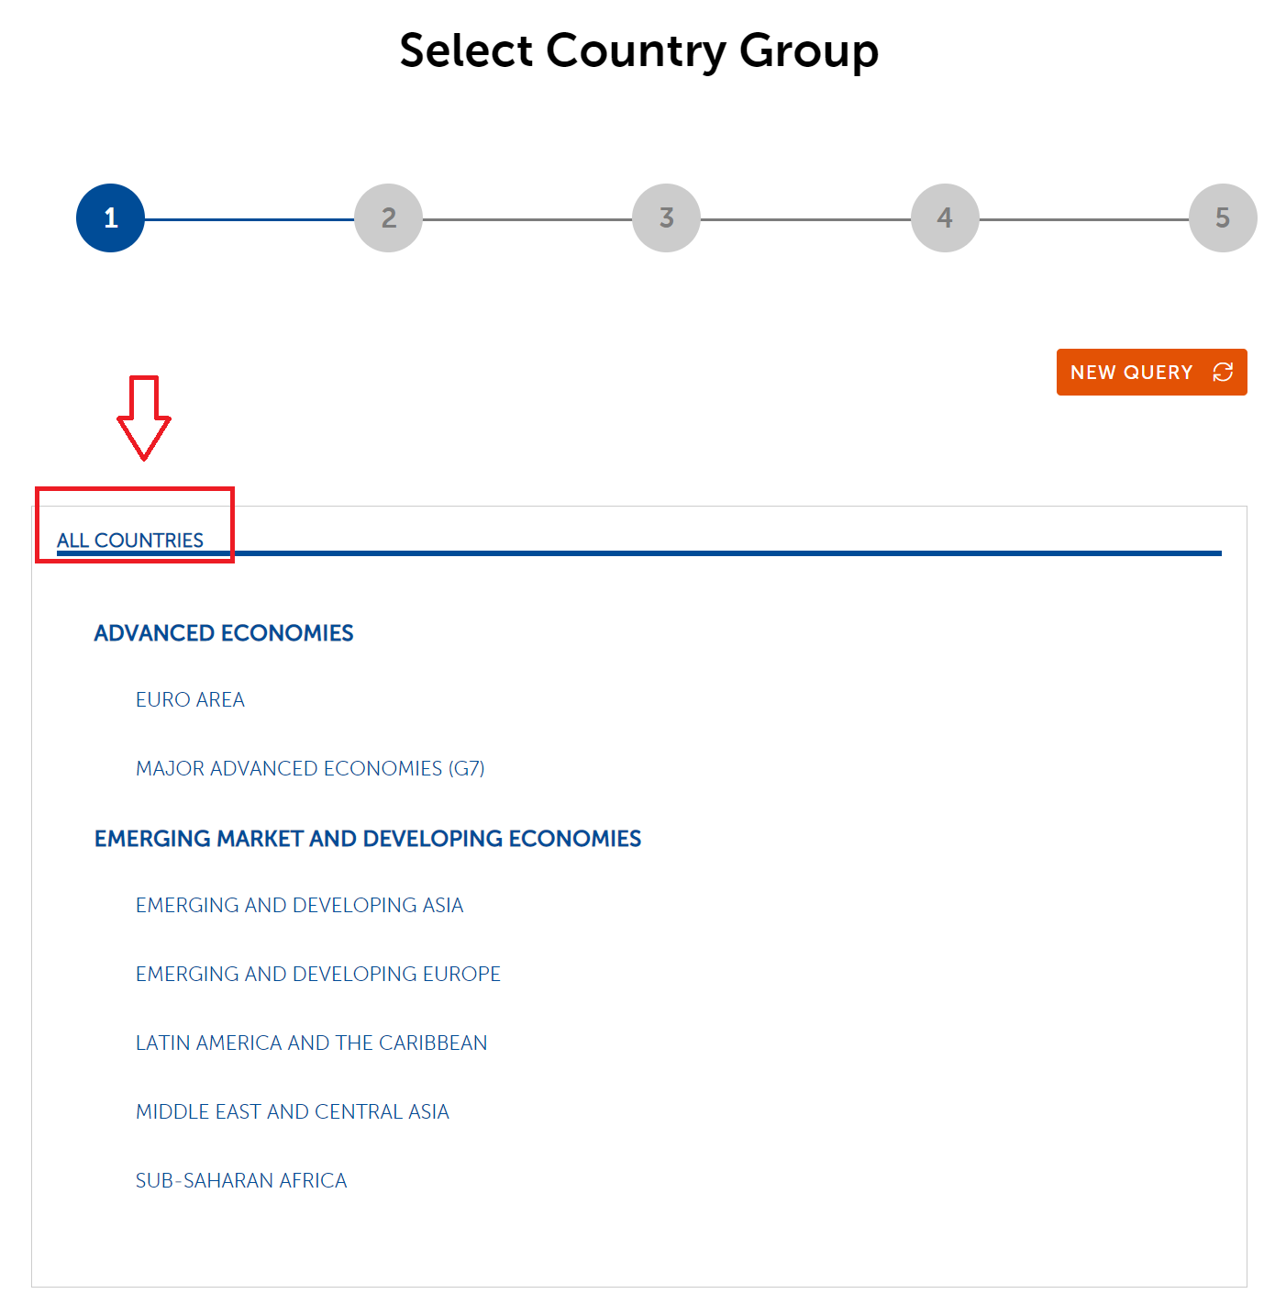Open step 5 in the wizard
Viewport: 1275px width, 1305px height.
pyautogui.click(x=1222, y=218)
